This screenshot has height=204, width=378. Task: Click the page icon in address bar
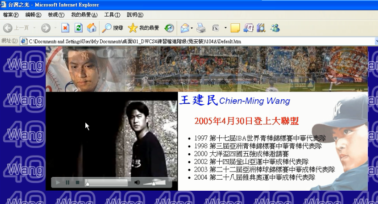24,41
